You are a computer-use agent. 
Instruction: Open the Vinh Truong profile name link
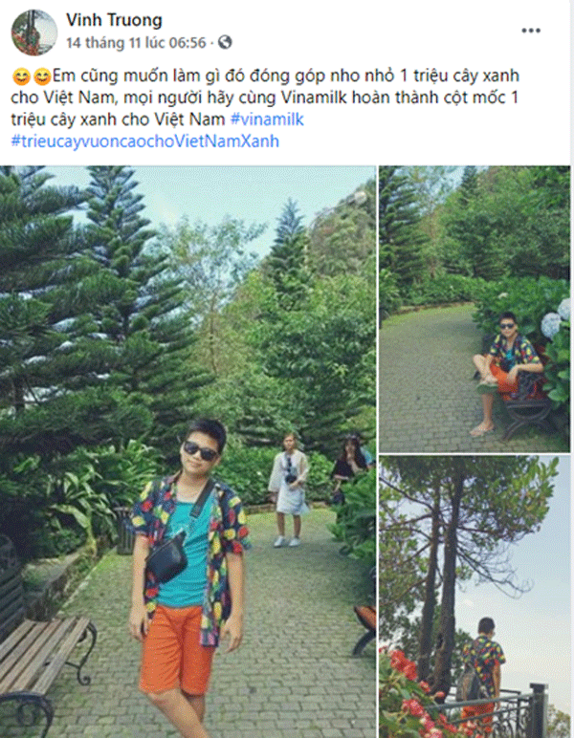click(x=114, y=20)
